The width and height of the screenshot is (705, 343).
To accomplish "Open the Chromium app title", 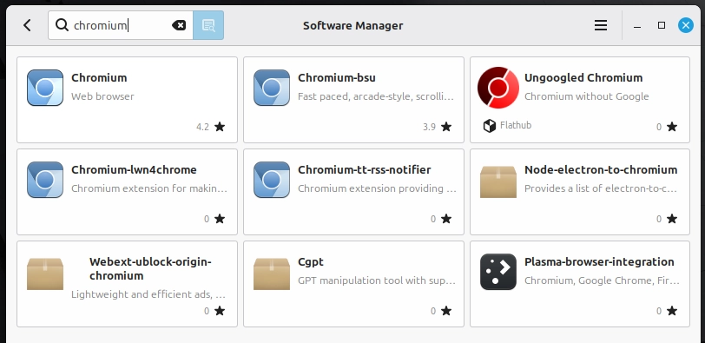I will (99, 78).
